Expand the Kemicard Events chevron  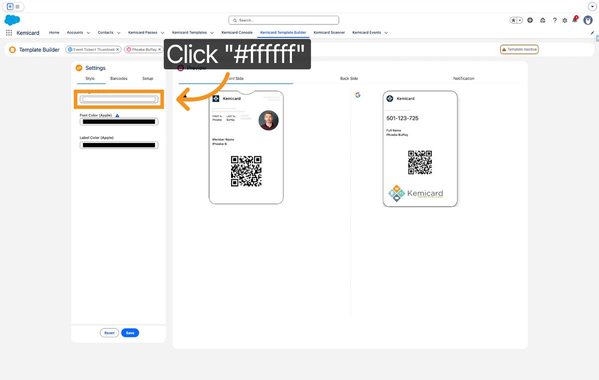tap(386, 32)
